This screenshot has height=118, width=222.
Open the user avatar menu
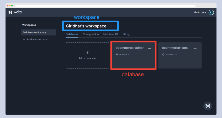coord(211,12)
